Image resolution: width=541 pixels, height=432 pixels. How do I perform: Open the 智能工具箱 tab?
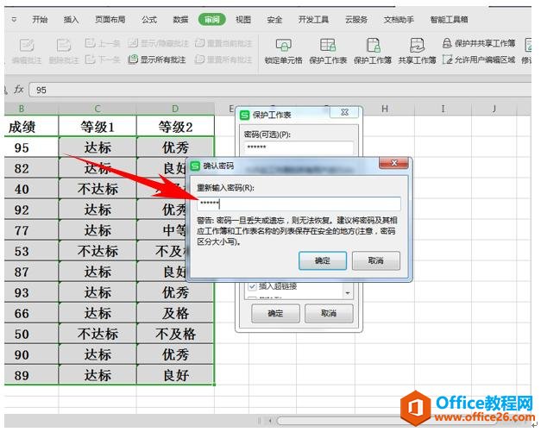pos(449,20)
